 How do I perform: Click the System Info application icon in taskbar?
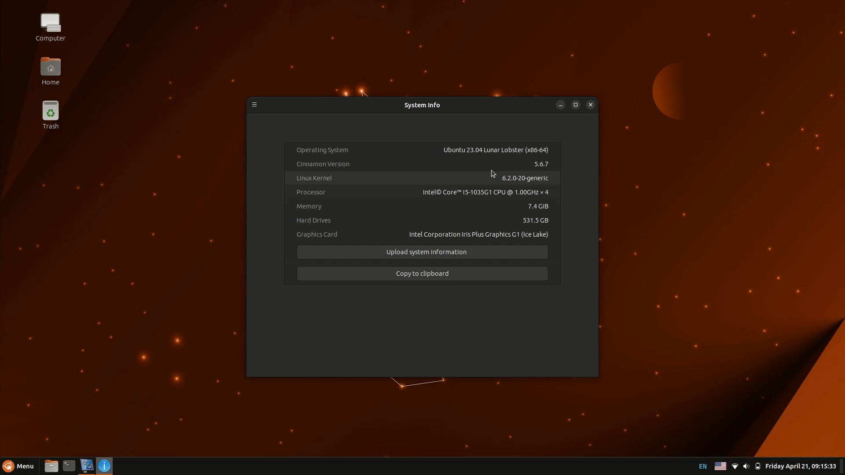86,466
